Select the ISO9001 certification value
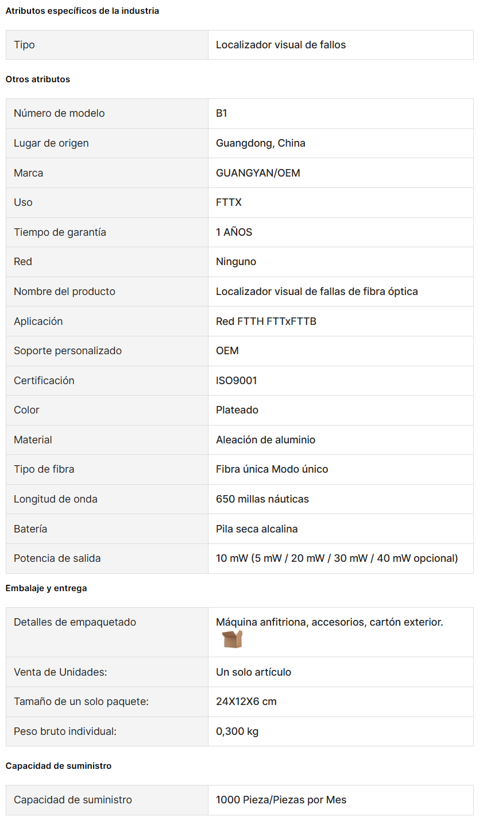Viewport: 479px width, 820px height. click(x=237, y=381)
